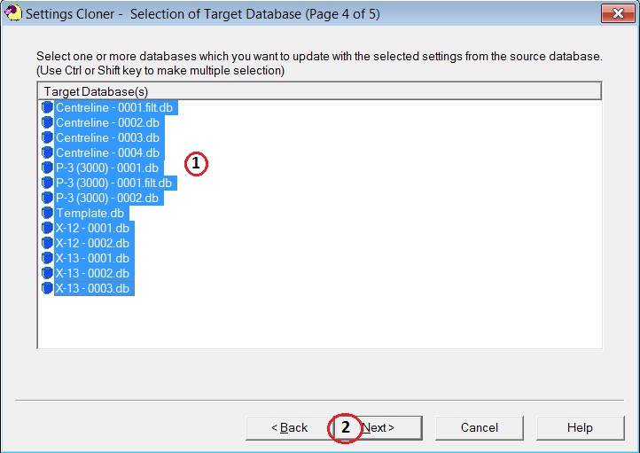Click the database icon beside X-12 - 0001.db
Screen dimensions: 640x453
tap(47, 228)
